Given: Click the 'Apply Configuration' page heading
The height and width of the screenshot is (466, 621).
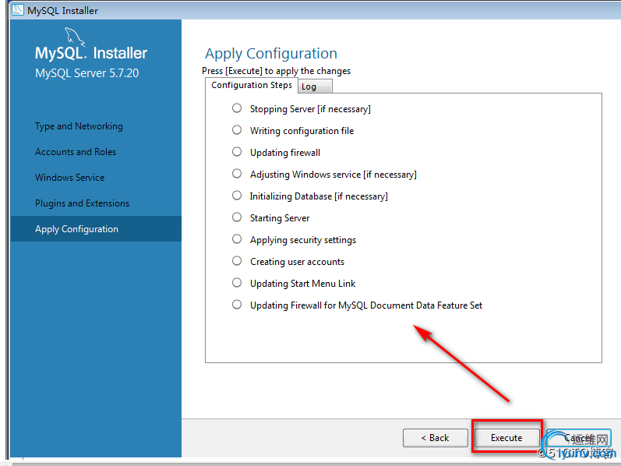Looking at the screenshot, I should [x=271, y=54].
